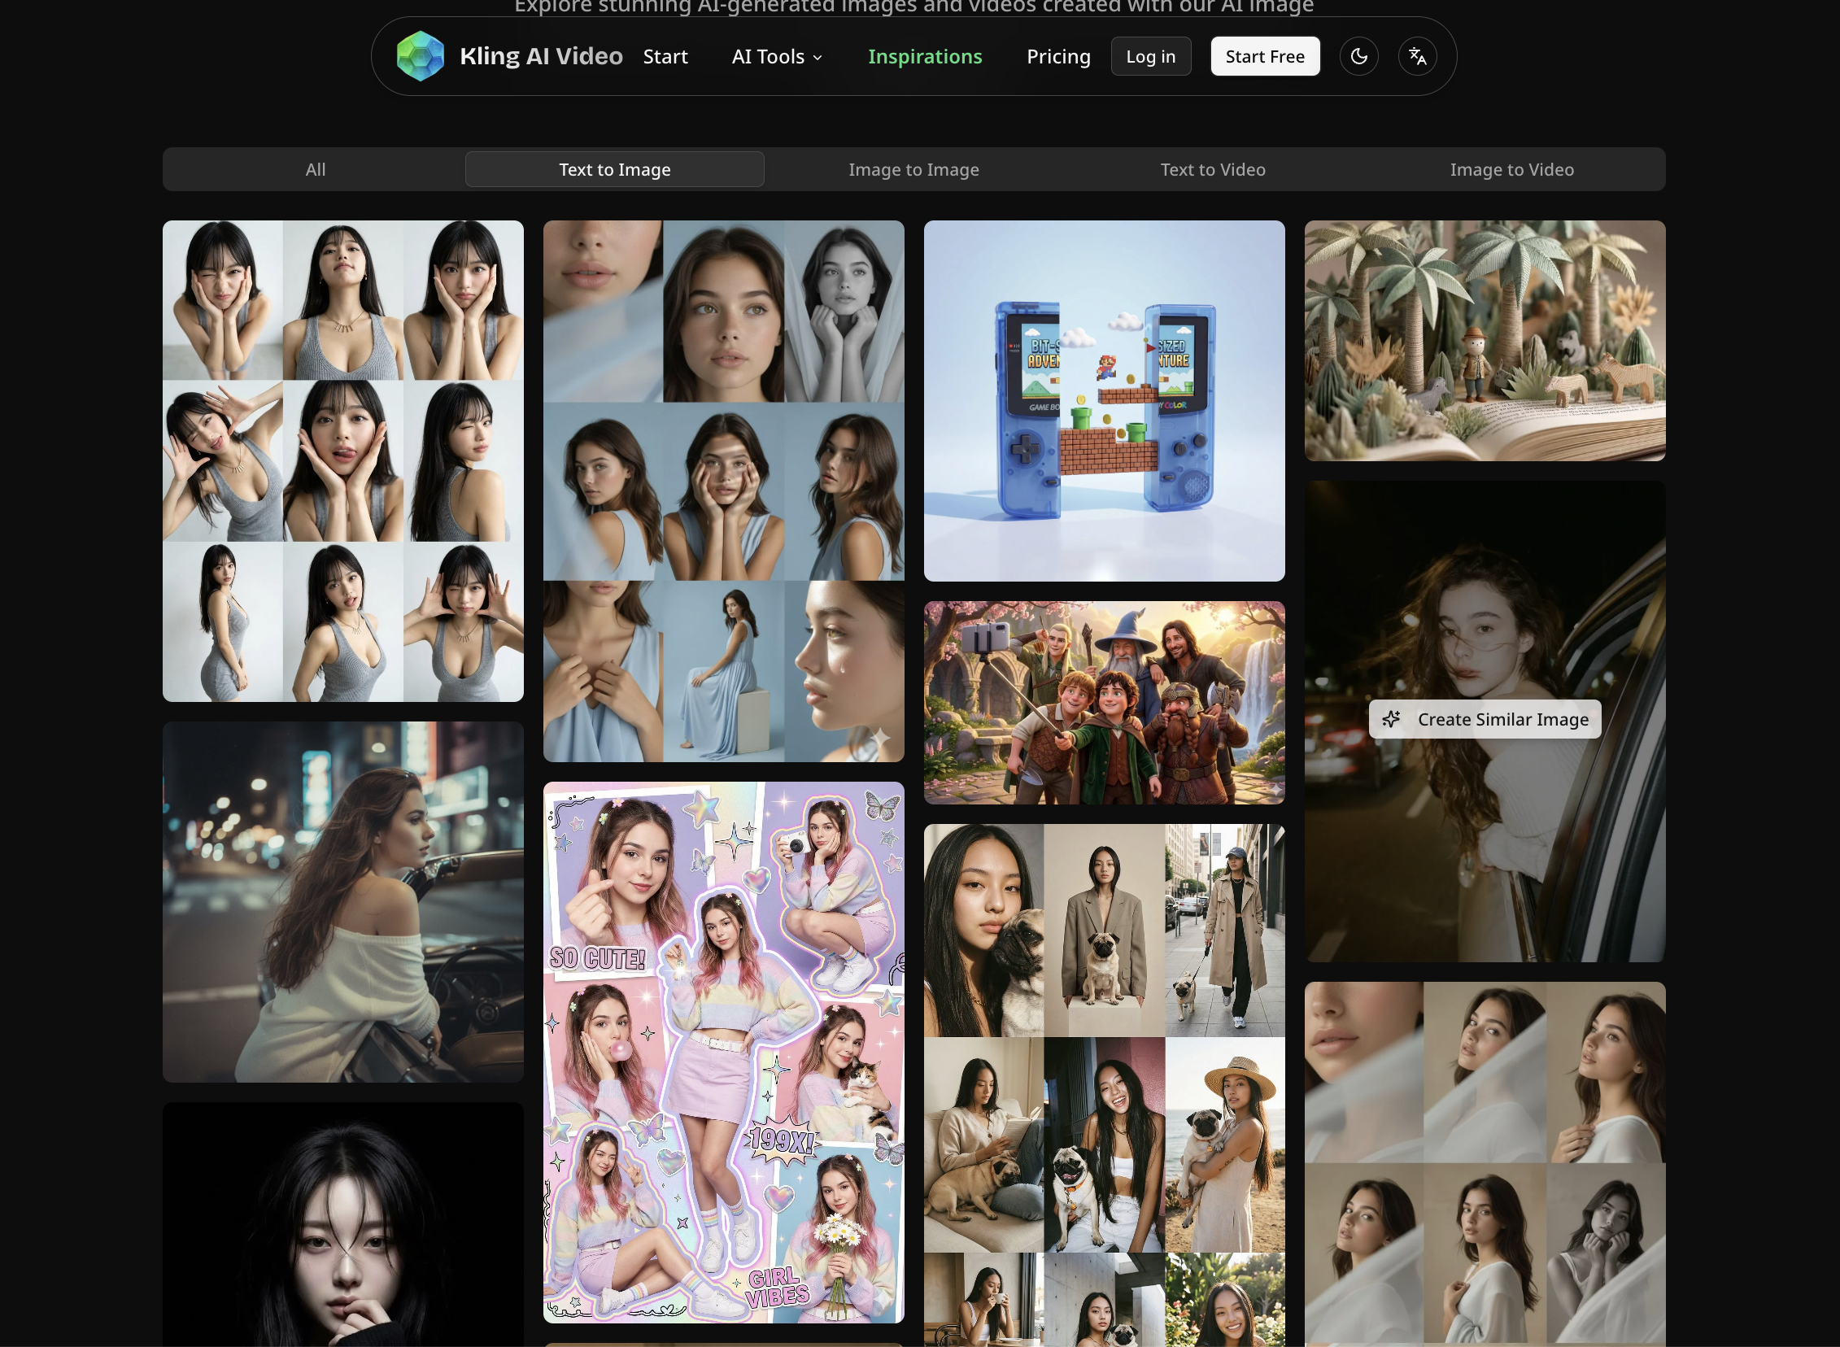Select the All filter tab
1840x1347 pixels.
(315, 170)
